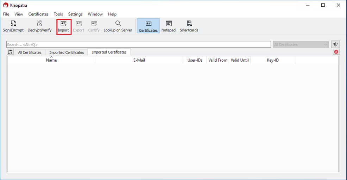Open the Certificates menu

pos(38,14)
